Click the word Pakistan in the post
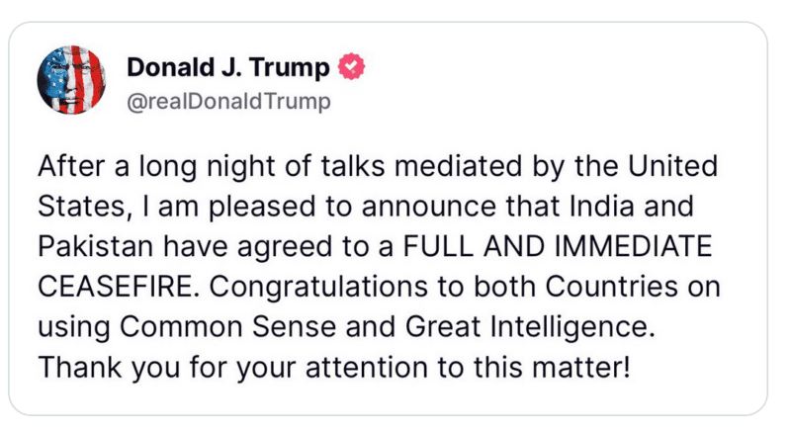 pos(95,246)
